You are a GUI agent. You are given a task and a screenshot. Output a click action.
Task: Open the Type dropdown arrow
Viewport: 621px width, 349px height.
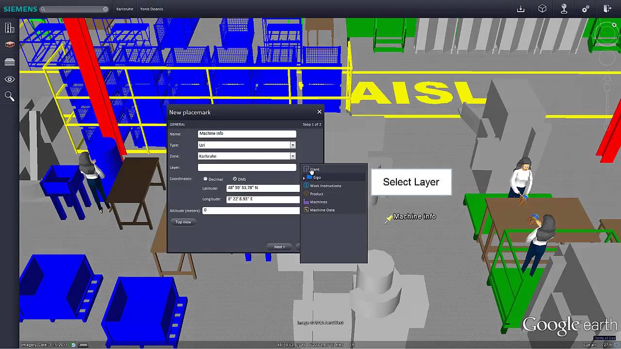tap(293, 145)
